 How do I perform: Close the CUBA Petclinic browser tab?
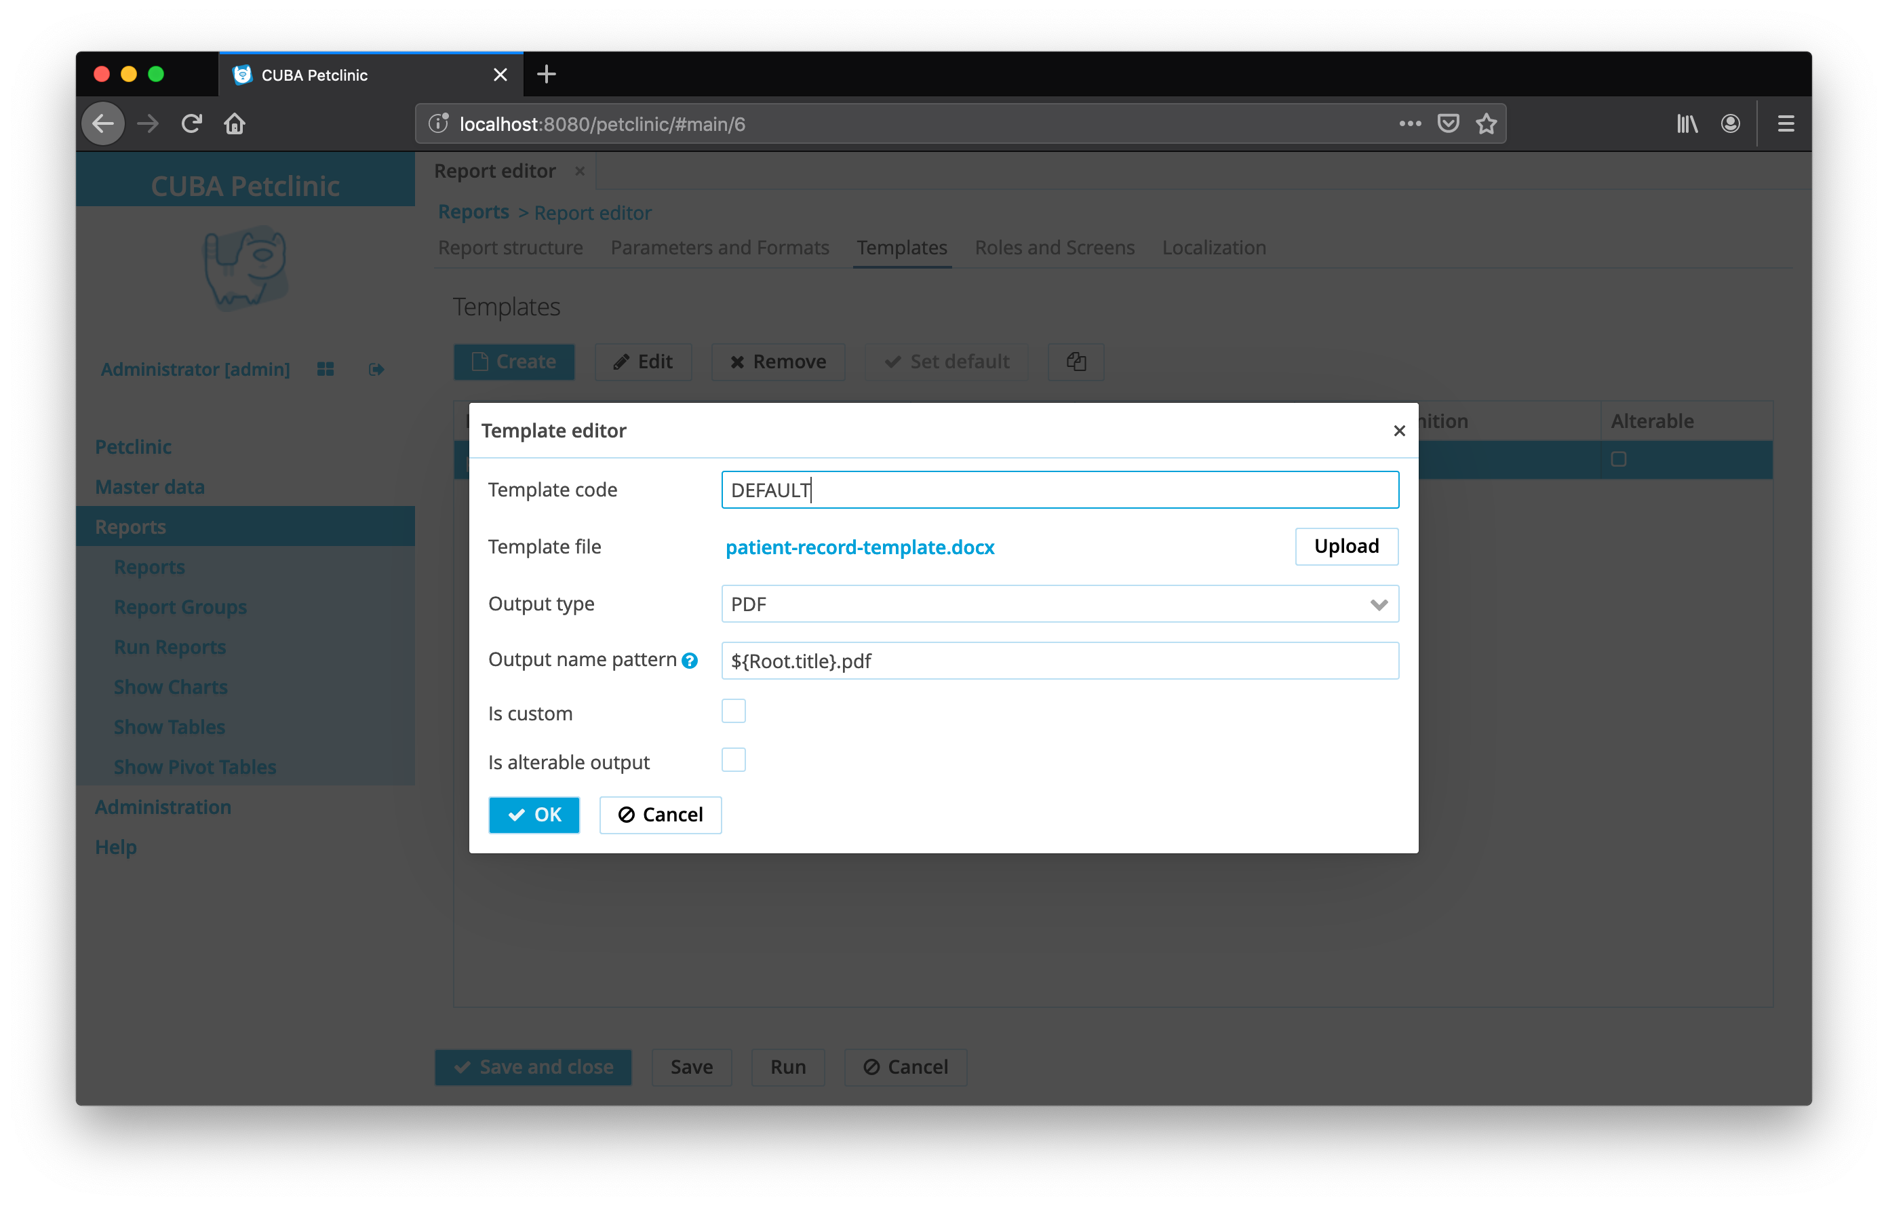pyautogui.click(x=500, y=75)
